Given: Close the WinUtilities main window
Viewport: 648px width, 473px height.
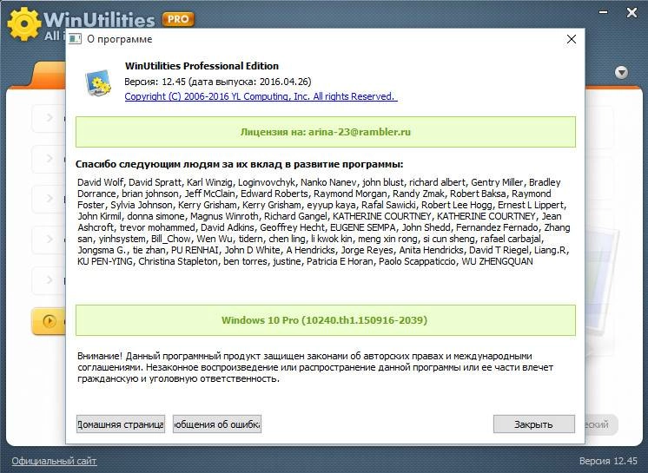Looking at the screenshot, I should [x=631, y=13].
